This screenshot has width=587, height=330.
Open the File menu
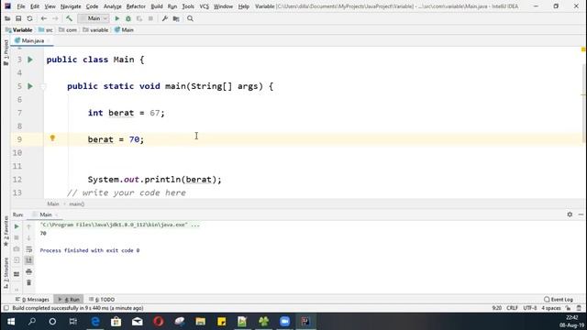click(21, 6)
